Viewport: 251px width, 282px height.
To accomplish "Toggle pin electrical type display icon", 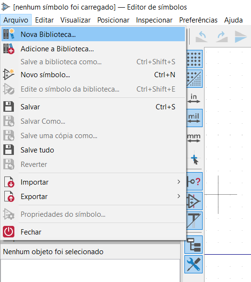I will tap(194, 181).
